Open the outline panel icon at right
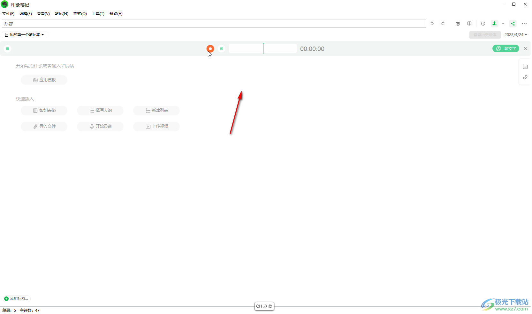532x314 pixels. [x=525, y=67]
